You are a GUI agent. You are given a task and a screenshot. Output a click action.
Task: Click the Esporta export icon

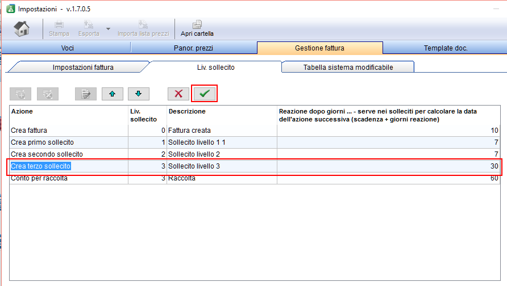tap(89, 24)
